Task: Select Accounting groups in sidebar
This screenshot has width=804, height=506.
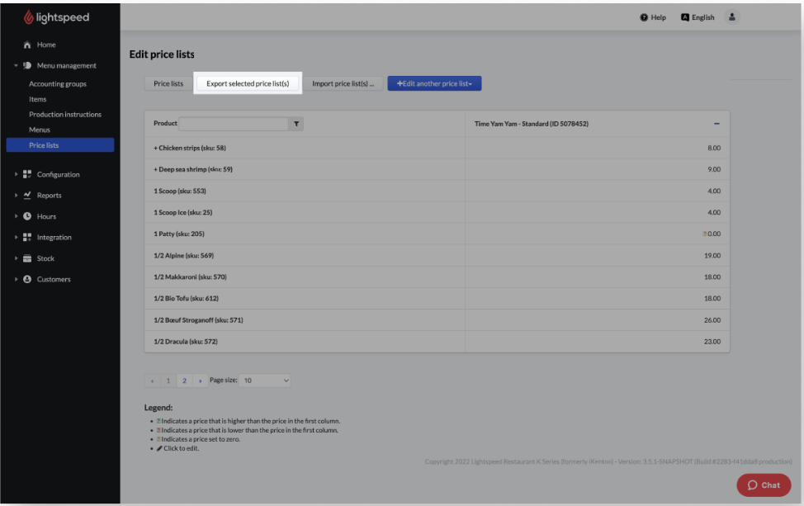Action: coord(58,84)
